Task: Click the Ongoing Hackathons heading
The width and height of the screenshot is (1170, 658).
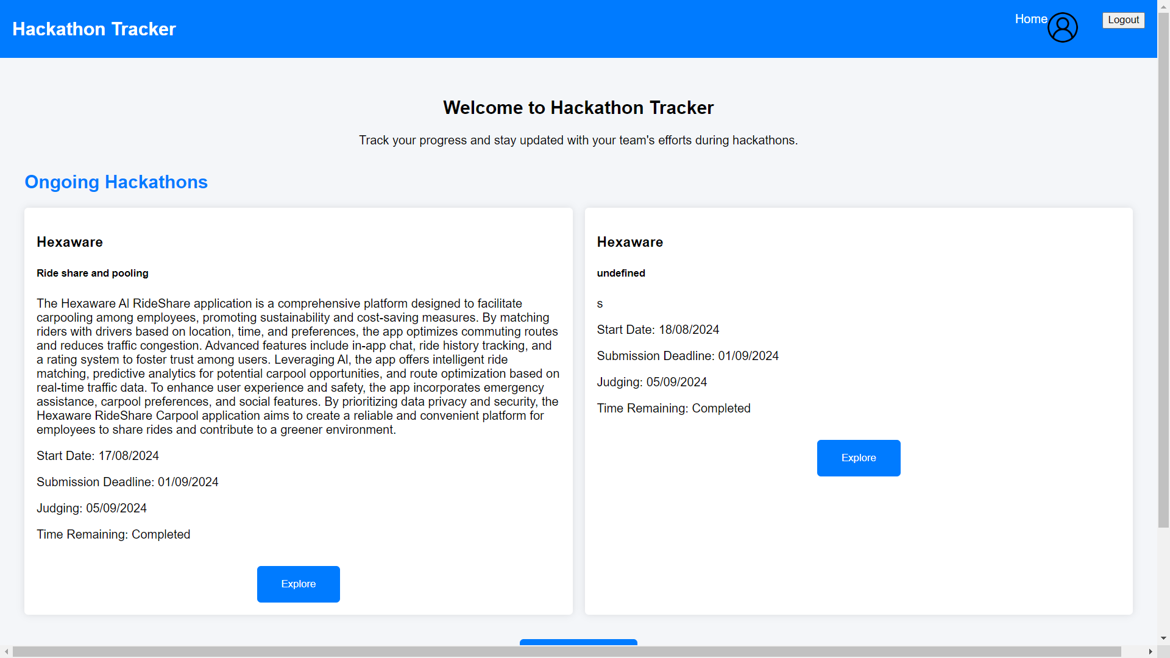Action: coord(116,182)
